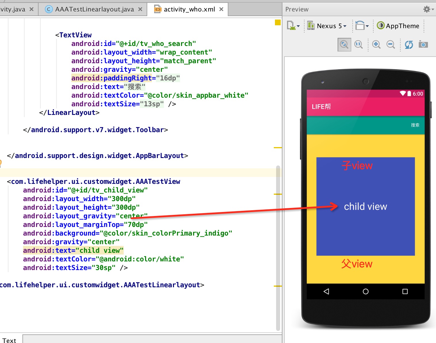Image resolution: width=436 pixels, height=343 pixels.
Task: Switch to the Text editor mode tab
Action: [x=9, y=340]
